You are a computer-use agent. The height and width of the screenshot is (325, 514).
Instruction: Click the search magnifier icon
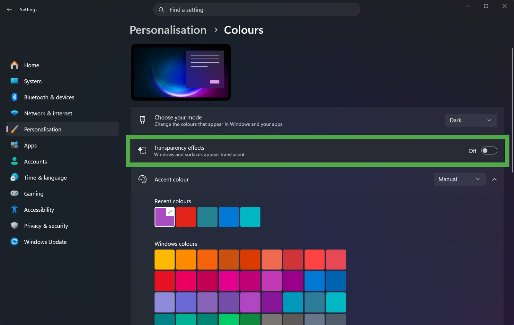coord(161,10)
